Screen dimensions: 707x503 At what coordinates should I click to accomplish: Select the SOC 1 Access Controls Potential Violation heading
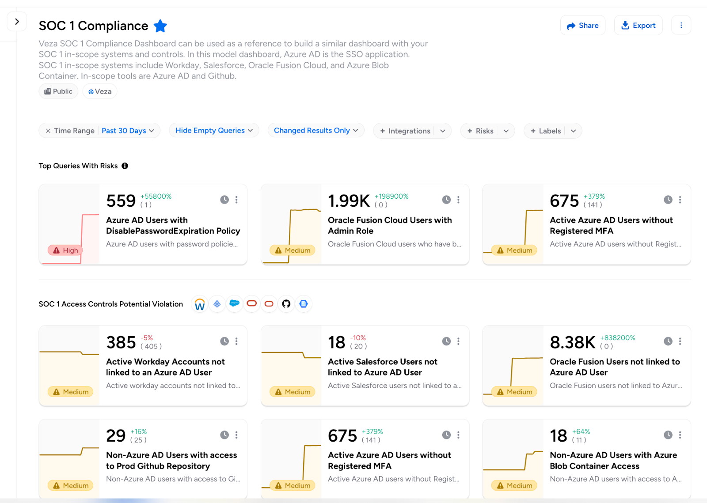coord(111,304)
